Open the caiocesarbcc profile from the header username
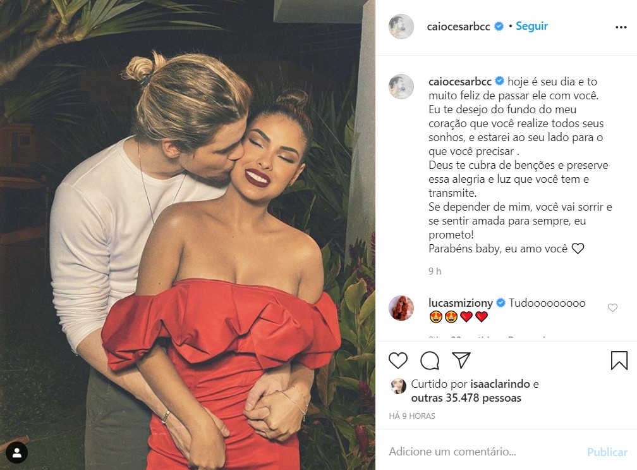 tap(458, 27)
